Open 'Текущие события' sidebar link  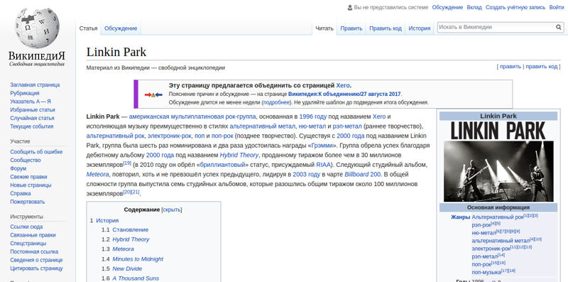click(x=31, y=126)
